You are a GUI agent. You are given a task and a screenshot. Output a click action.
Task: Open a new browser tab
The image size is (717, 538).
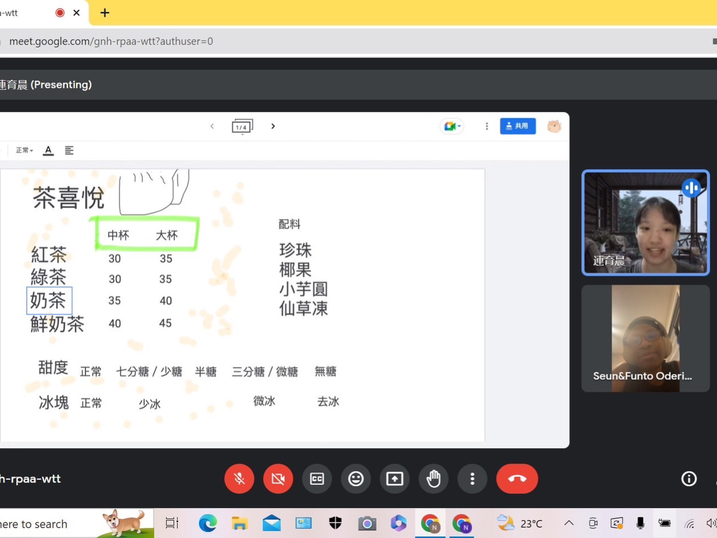tap(105, 13)
